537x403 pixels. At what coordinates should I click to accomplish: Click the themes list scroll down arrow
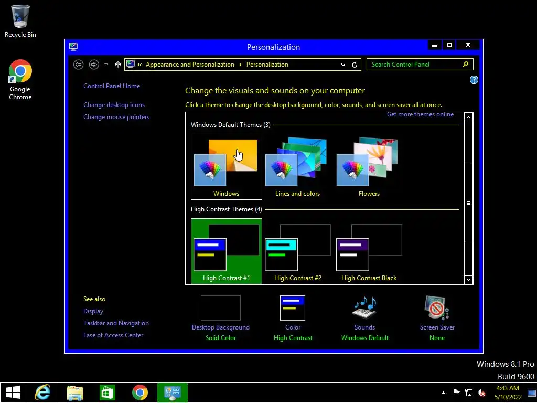[x=468, y=280]
